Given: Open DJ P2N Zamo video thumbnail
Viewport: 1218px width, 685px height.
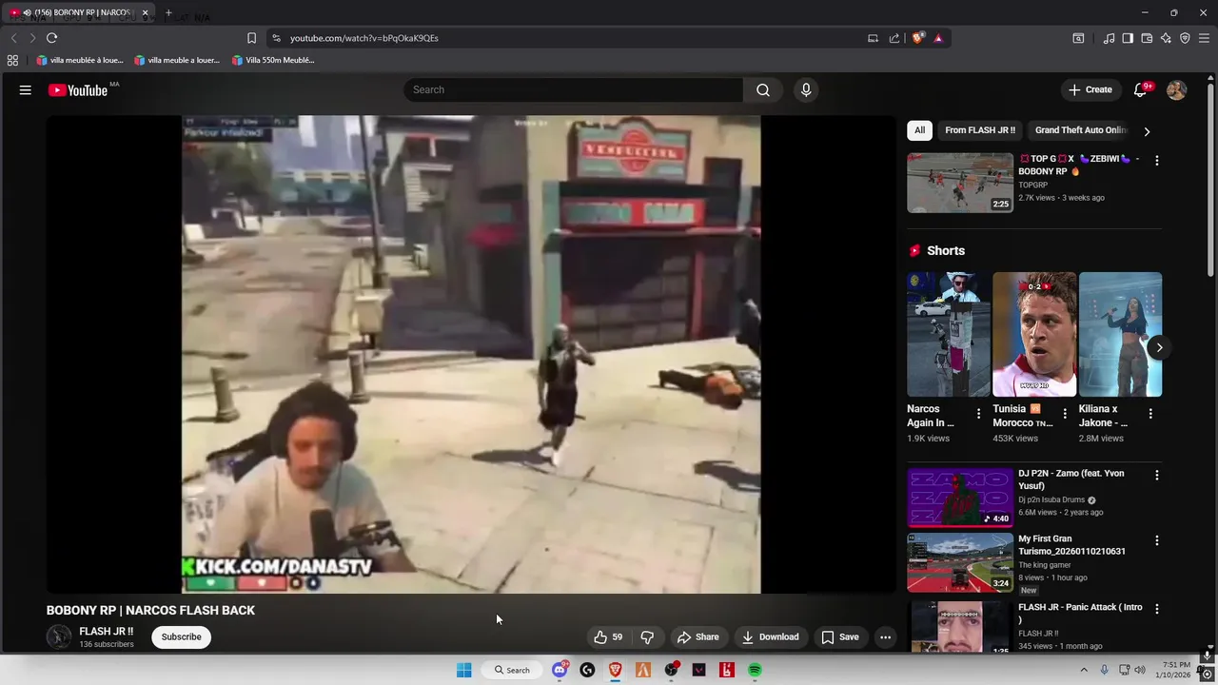Looking at the screenshot, I should click(x=960, y=498).
